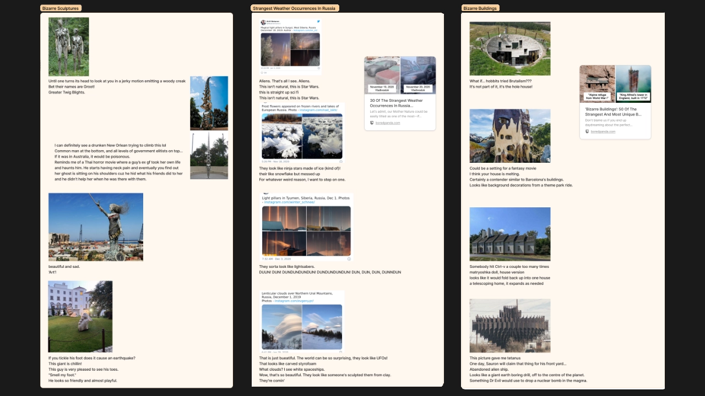Image resolution: width=705 pixels, height=396 pixels.
Task: Select the lenticular clouds tweet photo
Action: [x=302, y=327]
